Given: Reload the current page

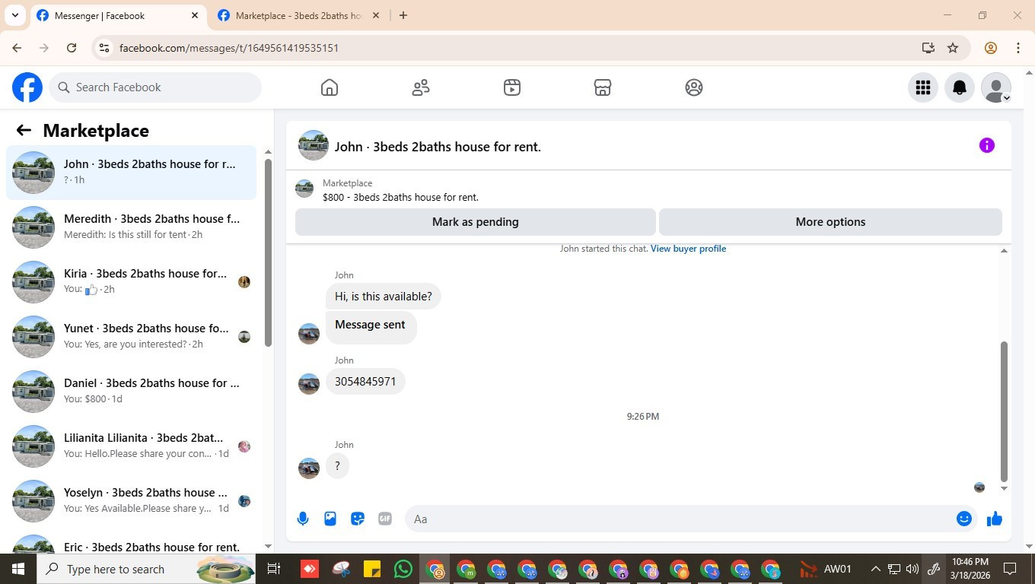Looking at the screenshot, I should [x=72, y=48].
